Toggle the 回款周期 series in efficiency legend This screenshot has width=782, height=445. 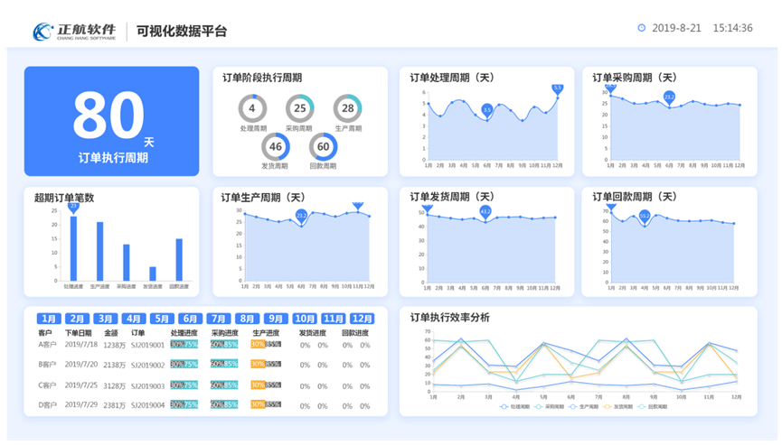tap(653, 407)
